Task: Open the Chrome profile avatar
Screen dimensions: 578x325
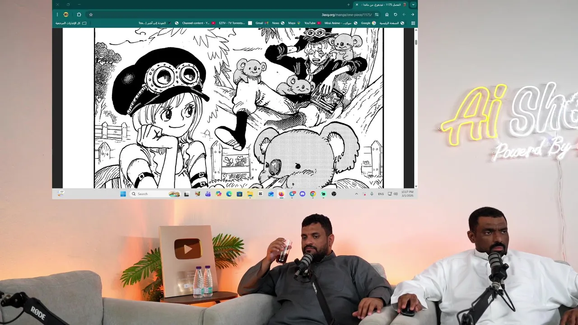Action: (x=65, y=14)
